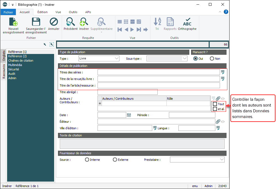276x189 pixels.
Task: Click Sauvegarder l'enregistrement disk icon
Action: (36, 22)
